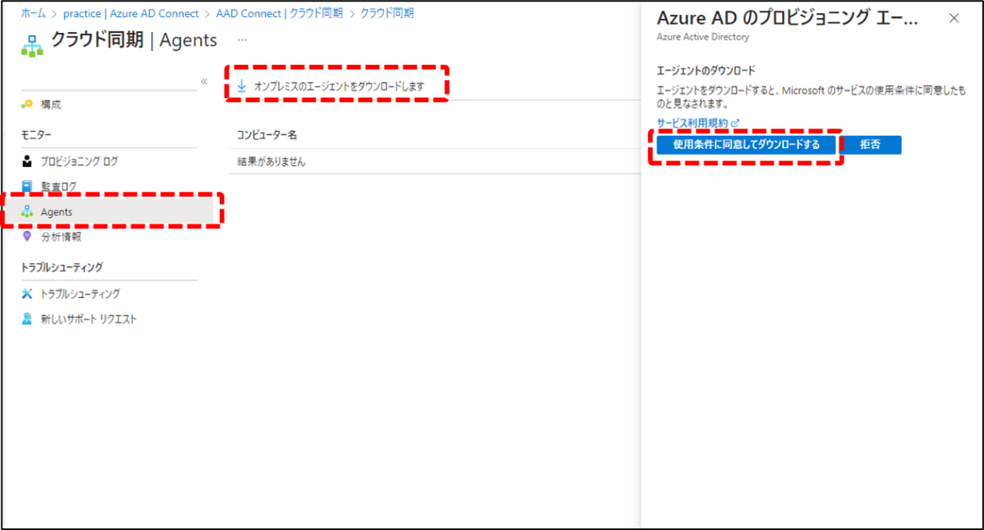Viewport: 984px width, 530px height.
Task: Click the 構成 gear icon
Action: (27, 104)
